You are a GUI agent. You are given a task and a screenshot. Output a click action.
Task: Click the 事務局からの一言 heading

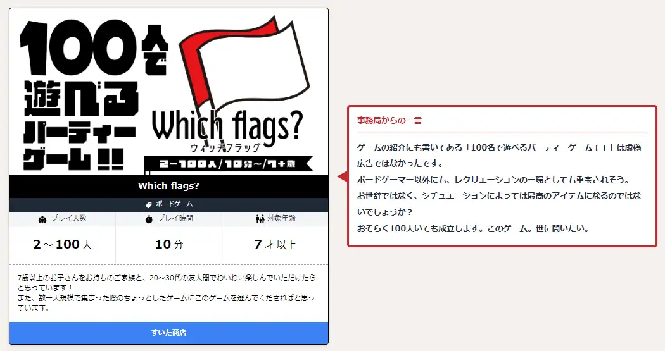point(389,120)
